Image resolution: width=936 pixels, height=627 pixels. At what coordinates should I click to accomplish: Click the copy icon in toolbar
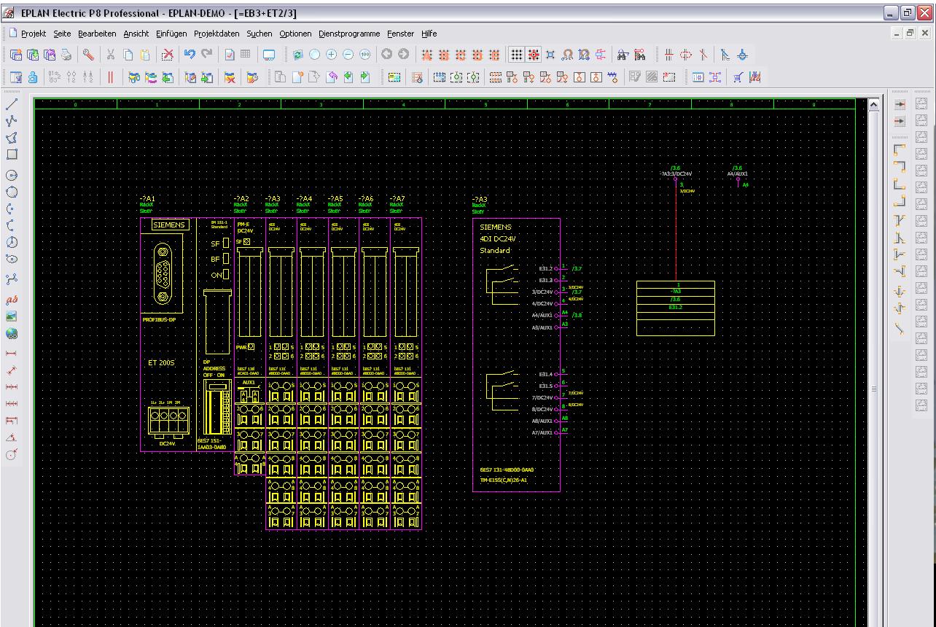128,55
